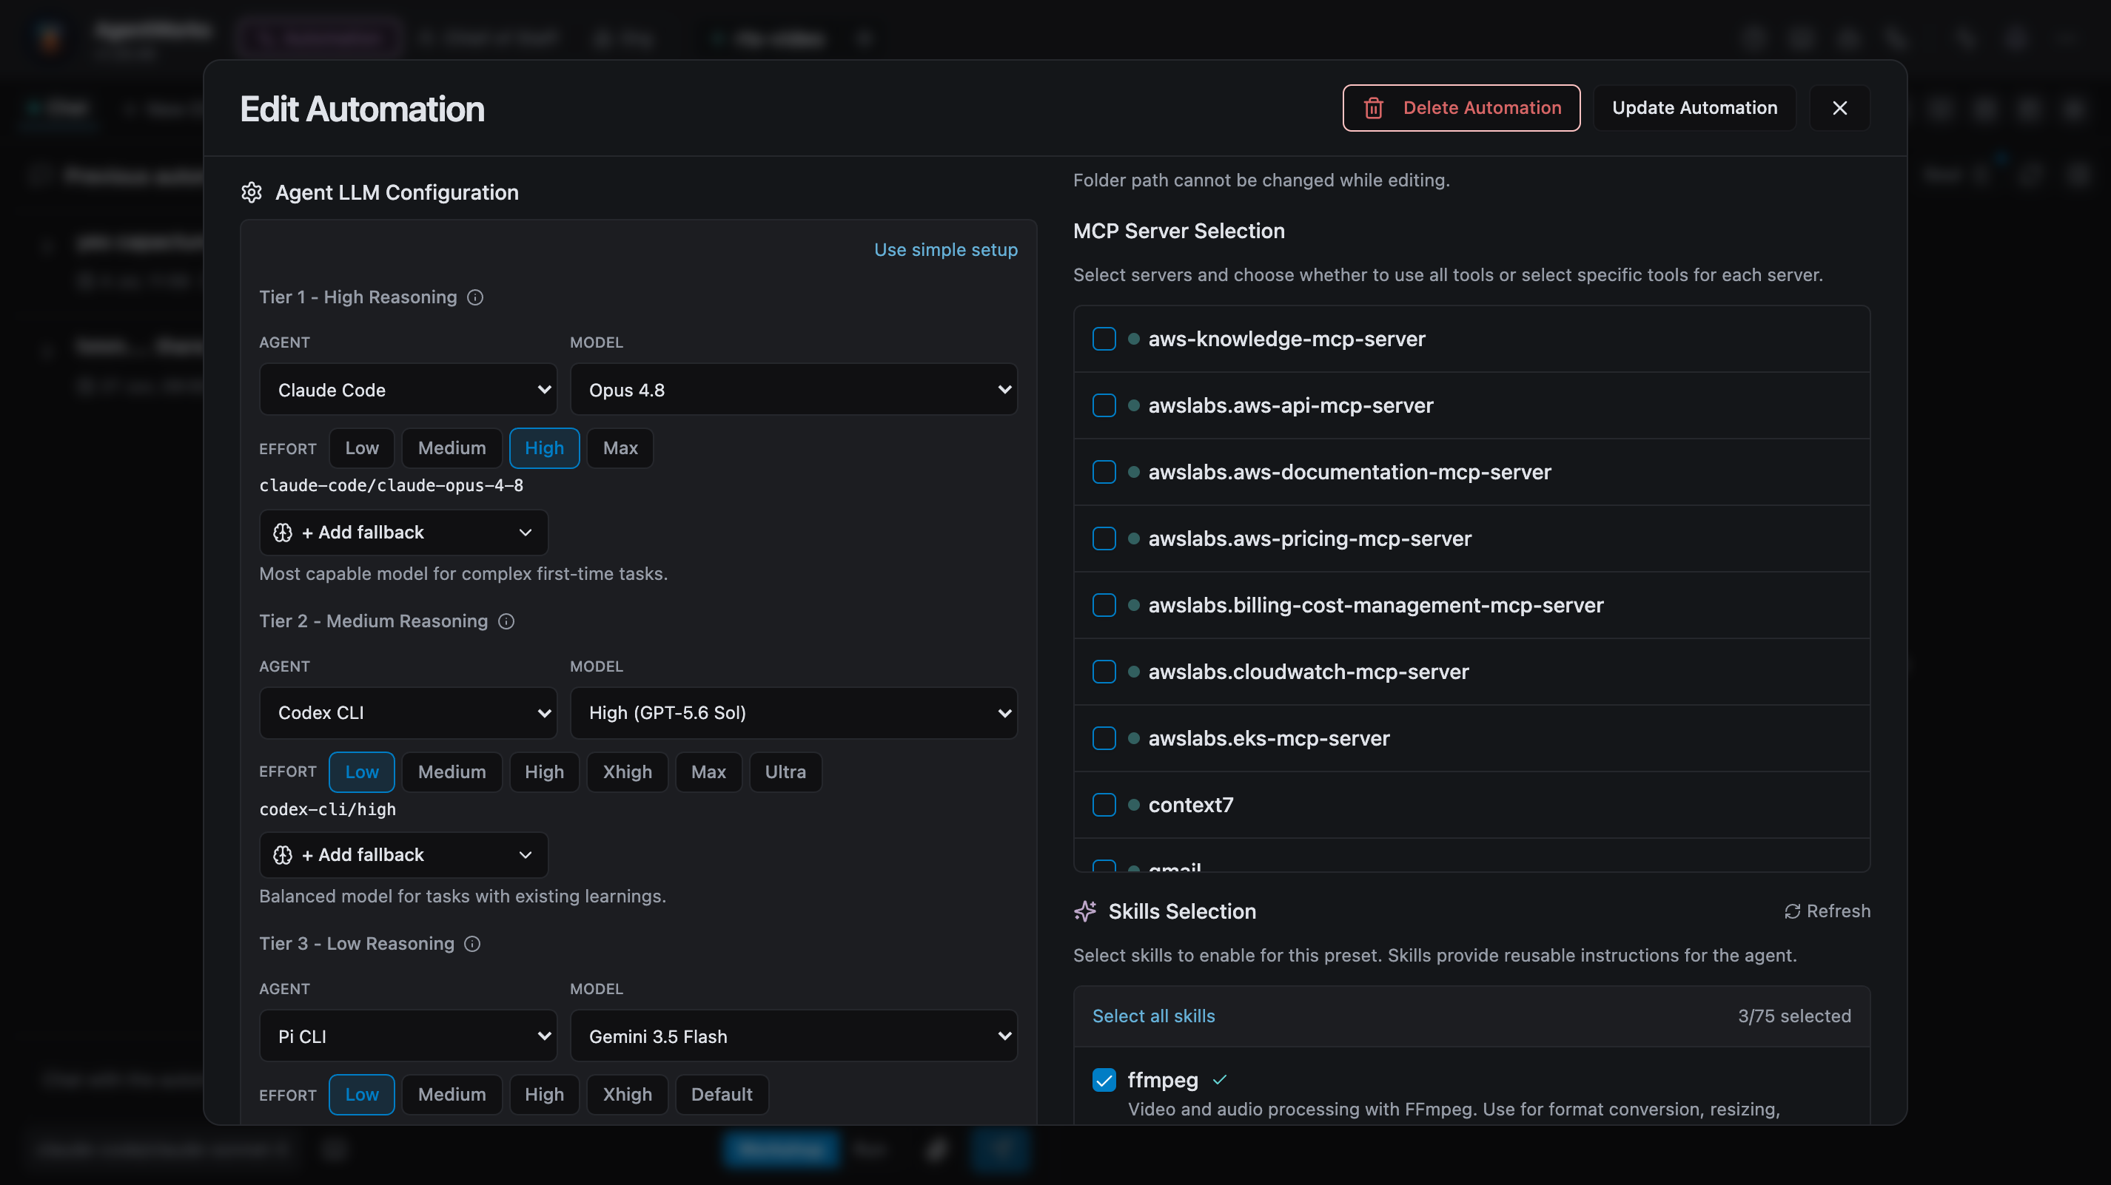Set Tier 3 effort to Medium
The image size is (2111, 1185).
point(452,1095)
